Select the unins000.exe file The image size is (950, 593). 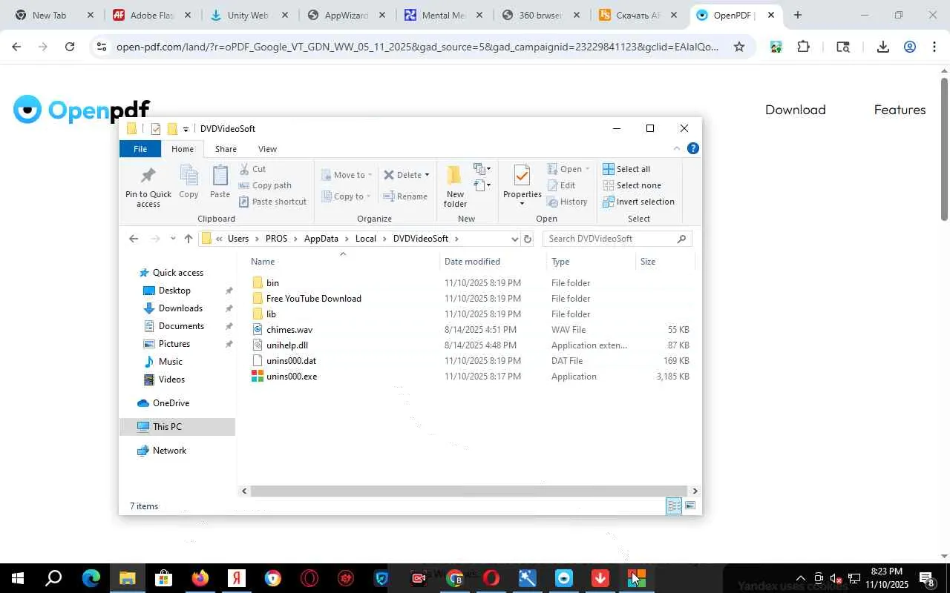292,377
